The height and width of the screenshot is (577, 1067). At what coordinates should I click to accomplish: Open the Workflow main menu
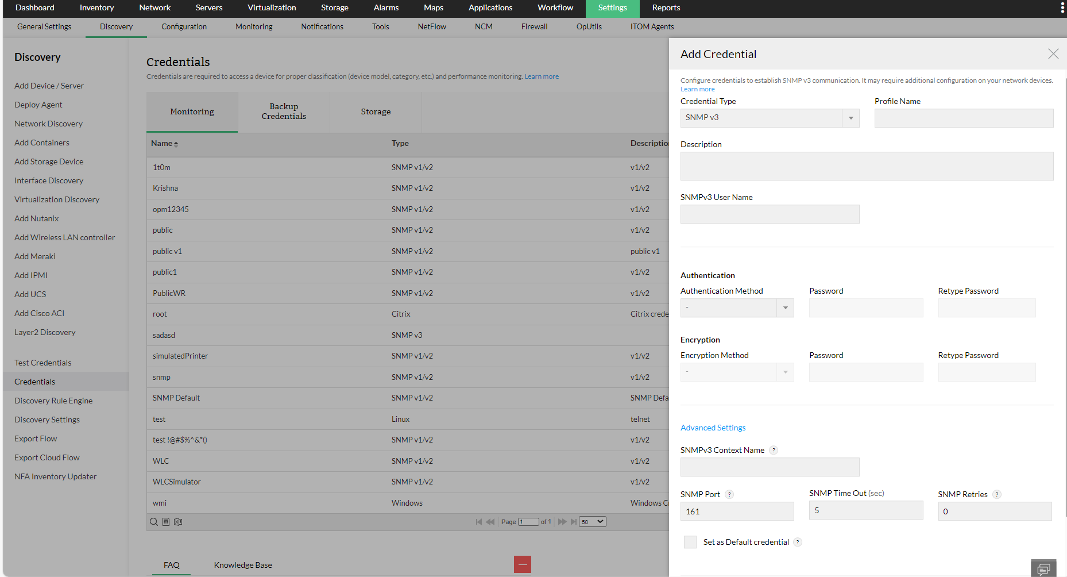point(555,8)
